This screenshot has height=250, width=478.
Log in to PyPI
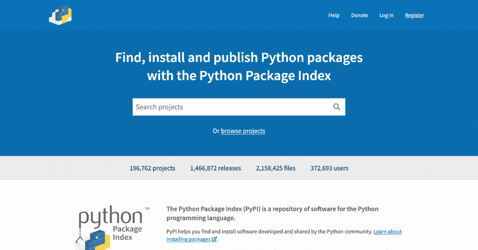point(386,15)
